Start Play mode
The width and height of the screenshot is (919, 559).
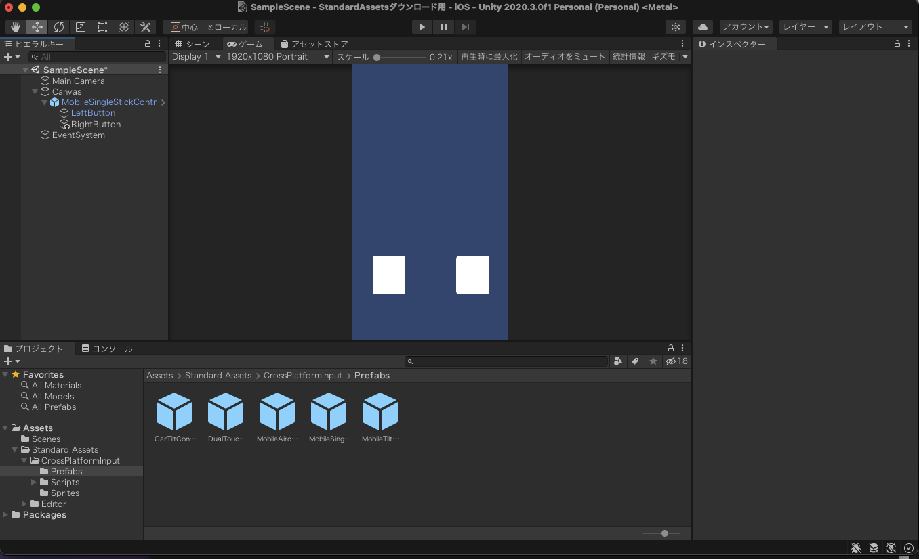(422, 27)
